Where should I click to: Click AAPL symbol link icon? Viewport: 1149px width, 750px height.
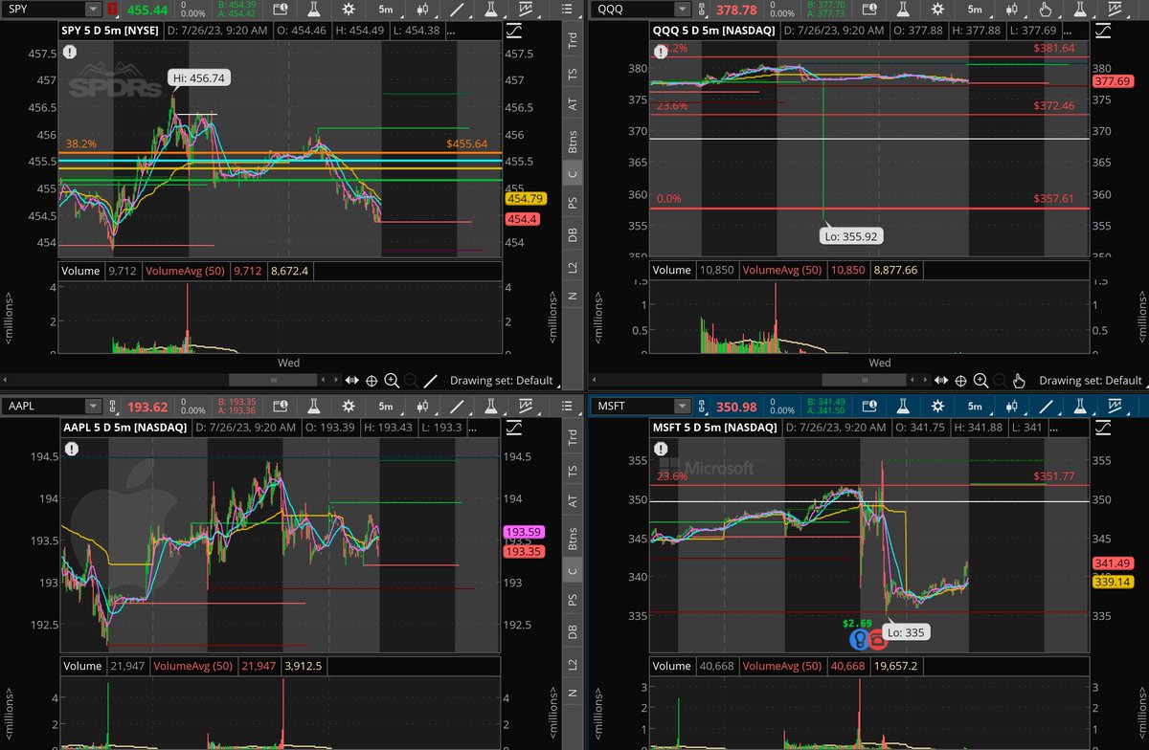coord(112,407)
